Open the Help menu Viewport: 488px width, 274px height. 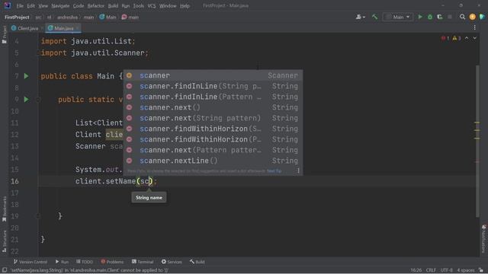[x=185, y=5]
